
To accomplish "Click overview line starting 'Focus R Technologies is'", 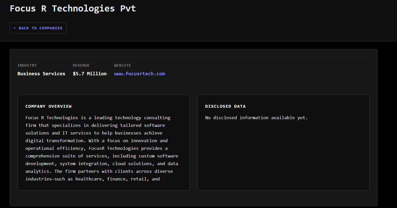I will click(98, 118).
